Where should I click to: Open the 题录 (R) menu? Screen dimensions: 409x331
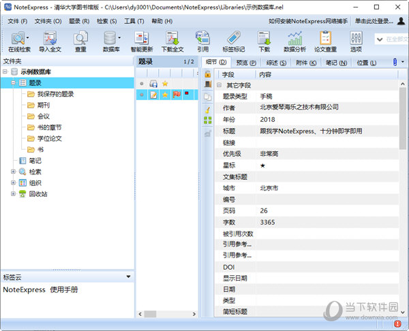point(79,21)
